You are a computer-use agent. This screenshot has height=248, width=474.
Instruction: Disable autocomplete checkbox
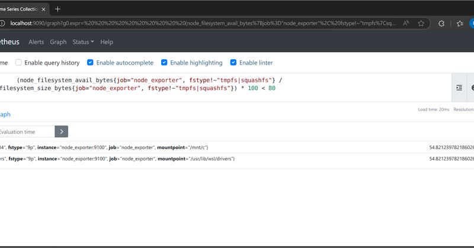(90, 63)
